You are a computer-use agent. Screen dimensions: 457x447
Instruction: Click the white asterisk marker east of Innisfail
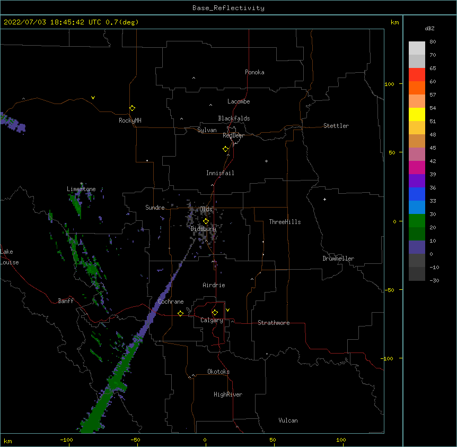[x=266, y=161]
